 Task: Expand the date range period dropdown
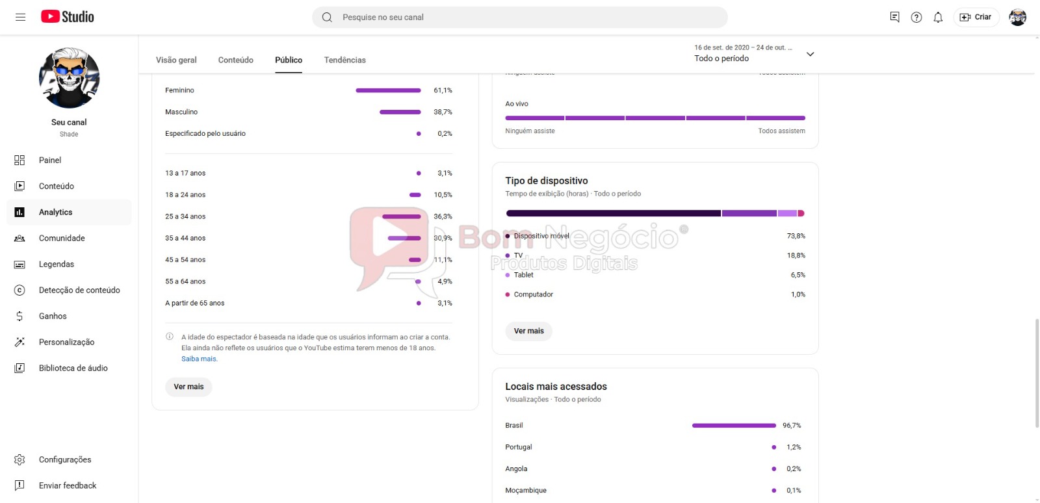[x=810, y=54]
